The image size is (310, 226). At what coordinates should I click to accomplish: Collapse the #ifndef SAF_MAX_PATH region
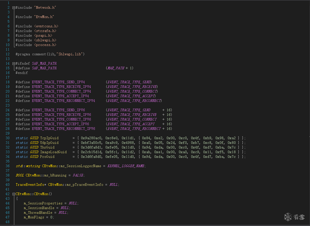pos(14,63)
